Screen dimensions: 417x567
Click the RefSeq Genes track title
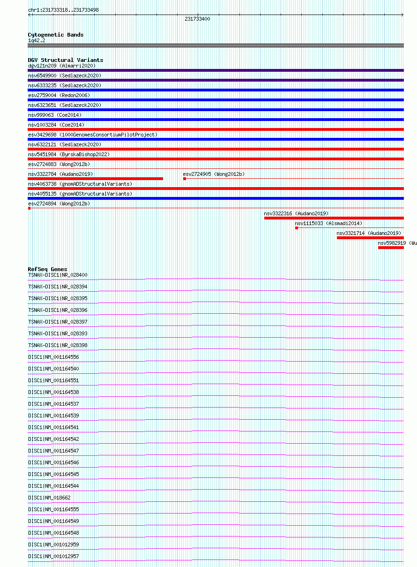(x=47, y=269)
